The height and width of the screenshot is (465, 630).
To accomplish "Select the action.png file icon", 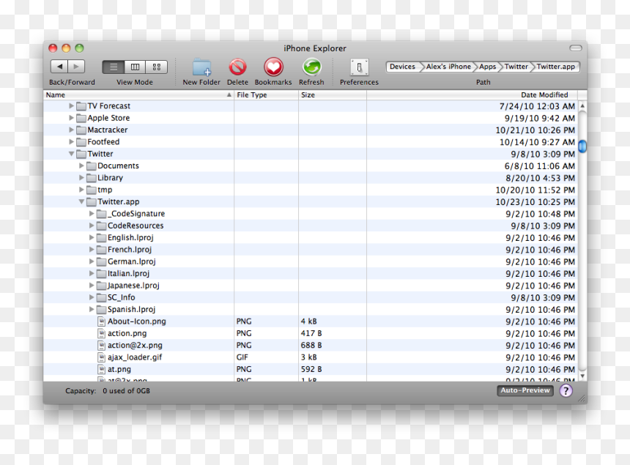I will tap(102, 333).
